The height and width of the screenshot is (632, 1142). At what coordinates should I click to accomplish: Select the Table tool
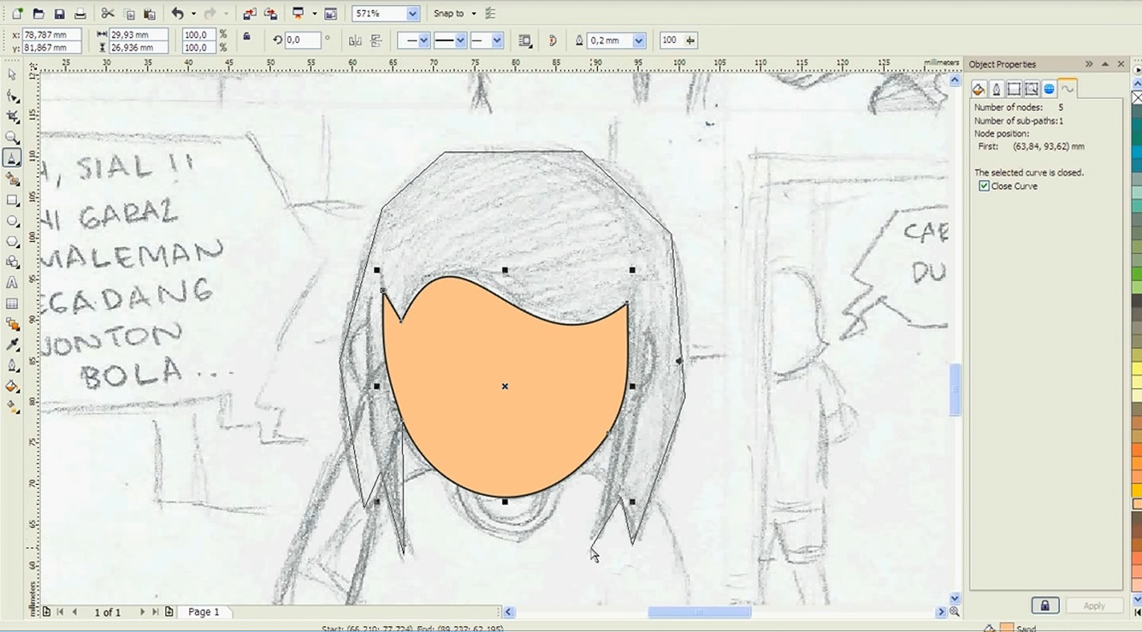pyautogui.click(x=12, y=304)
